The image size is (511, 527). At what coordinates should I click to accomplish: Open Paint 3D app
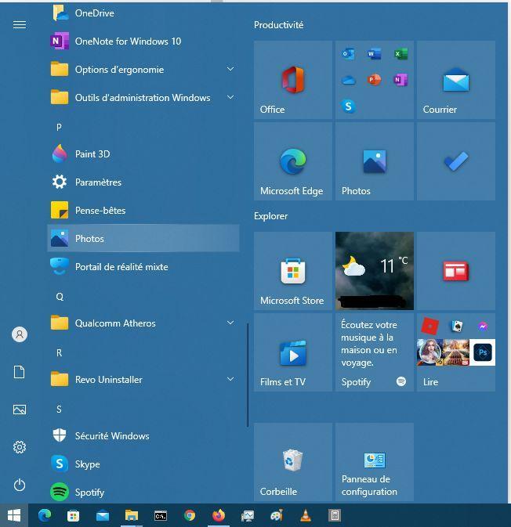(143, 154)
